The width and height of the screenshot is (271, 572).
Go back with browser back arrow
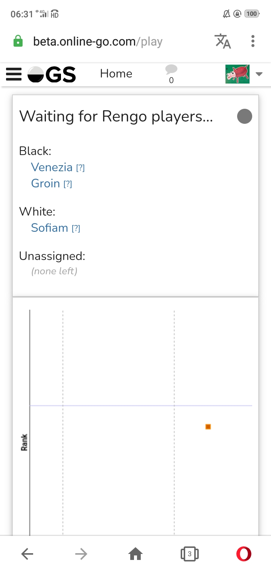[27, 554]
